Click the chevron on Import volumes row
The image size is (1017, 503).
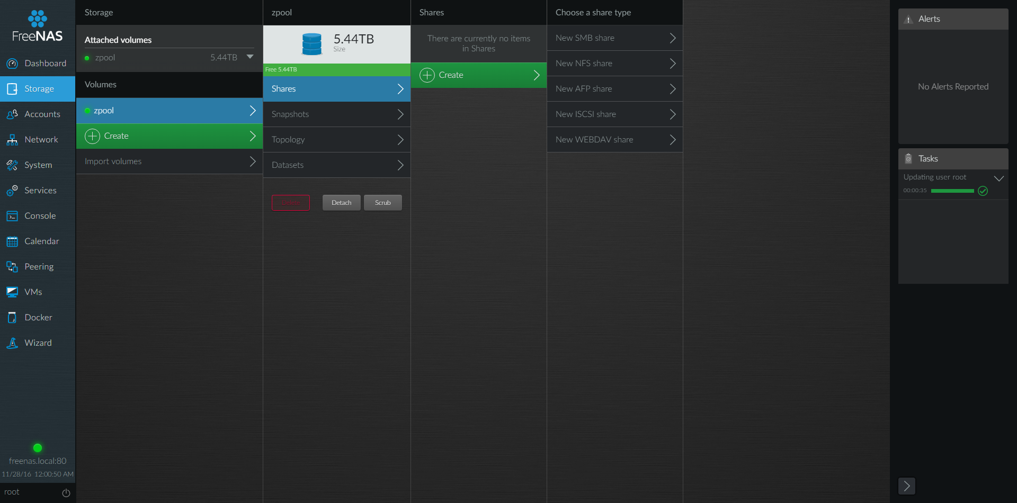pos(253,161)
